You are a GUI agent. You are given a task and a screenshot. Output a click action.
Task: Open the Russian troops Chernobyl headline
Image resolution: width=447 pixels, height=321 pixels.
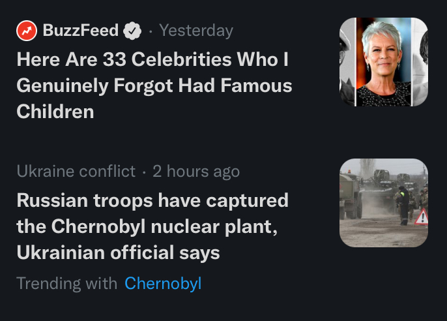tap(152, 226)
